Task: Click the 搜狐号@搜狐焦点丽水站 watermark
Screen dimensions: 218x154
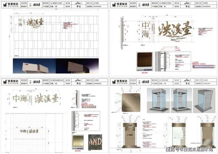Action: click(x=189, y=149)
